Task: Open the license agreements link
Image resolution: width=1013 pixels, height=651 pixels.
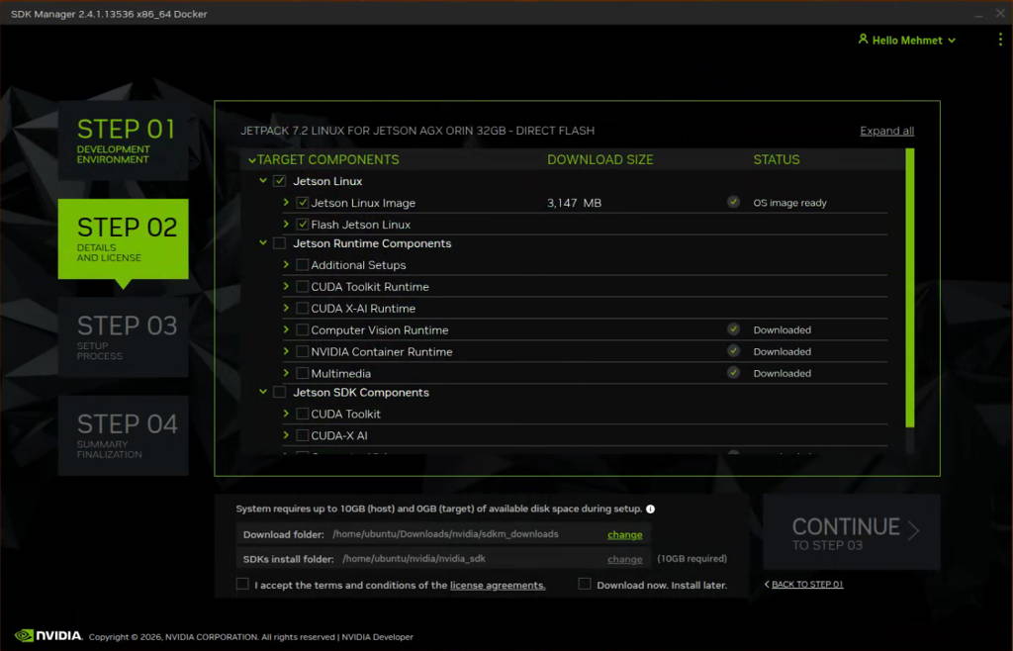Action: pos(498,585)
